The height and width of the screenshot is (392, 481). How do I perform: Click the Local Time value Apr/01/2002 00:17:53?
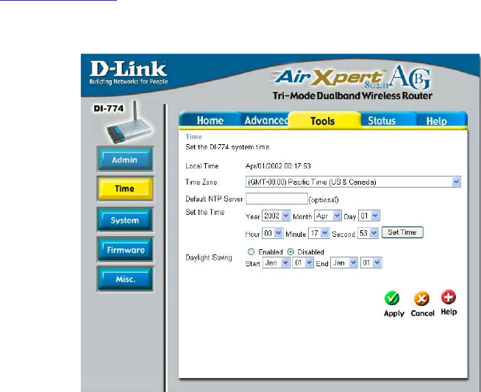278,166
